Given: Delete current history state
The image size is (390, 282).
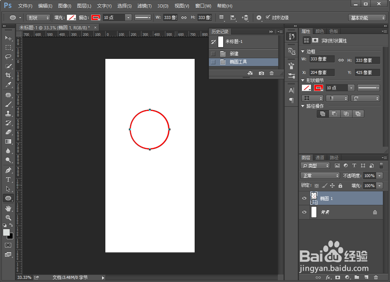Looking at the screenshot, I should pyautogui.click(x=271, y=73).
